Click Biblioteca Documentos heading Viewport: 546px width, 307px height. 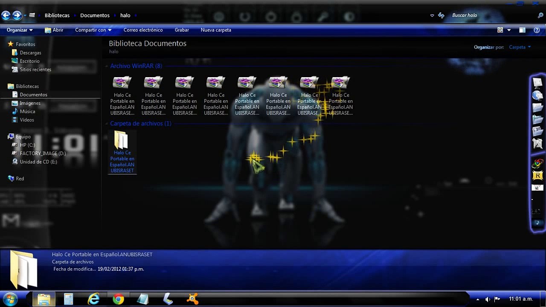[148, 43]
